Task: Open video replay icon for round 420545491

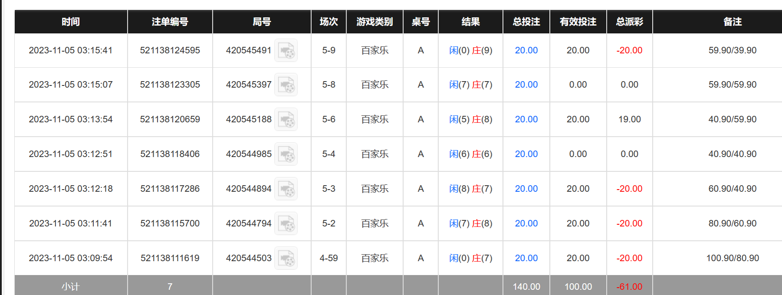Action: [x=286, y=51]
